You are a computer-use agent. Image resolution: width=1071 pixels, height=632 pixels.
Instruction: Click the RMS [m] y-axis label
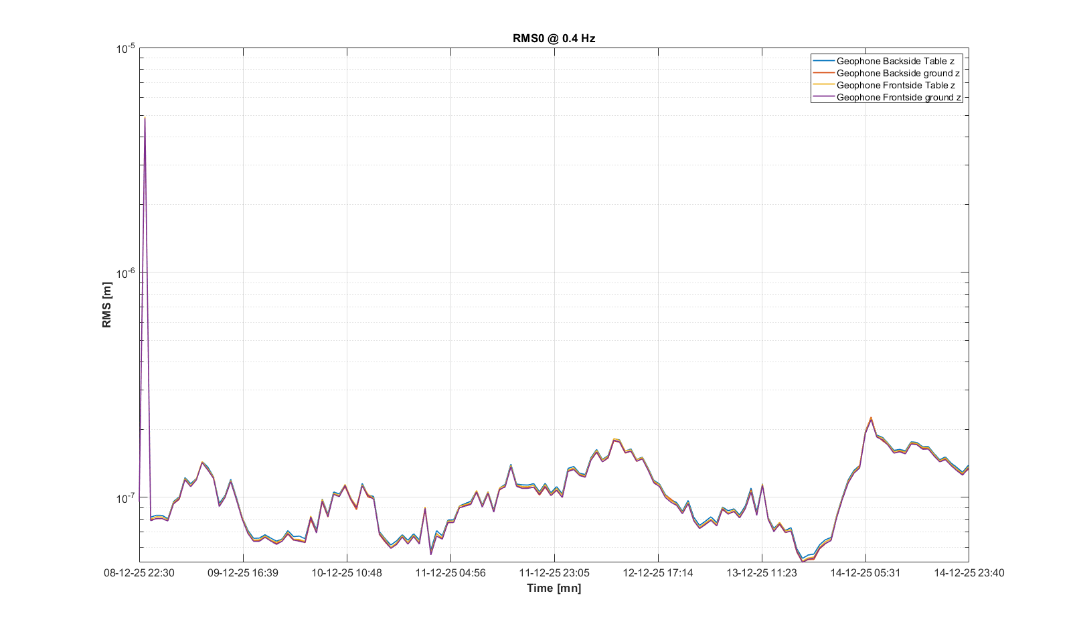(x=107, y=305)
